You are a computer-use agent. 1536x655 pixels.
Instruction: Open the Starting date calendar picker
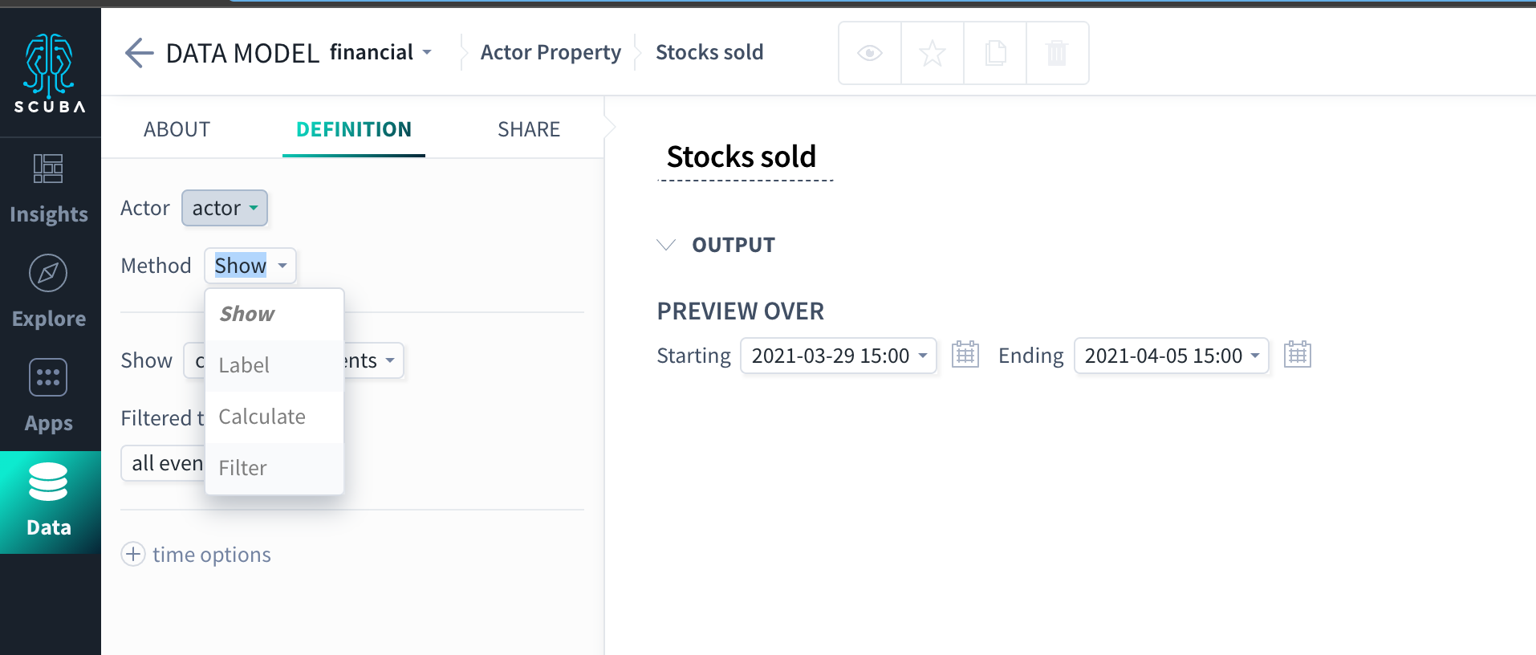pyautogui.click(x=965, y=355)
